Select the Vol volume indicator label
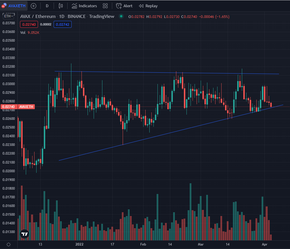 pos(23,33)
